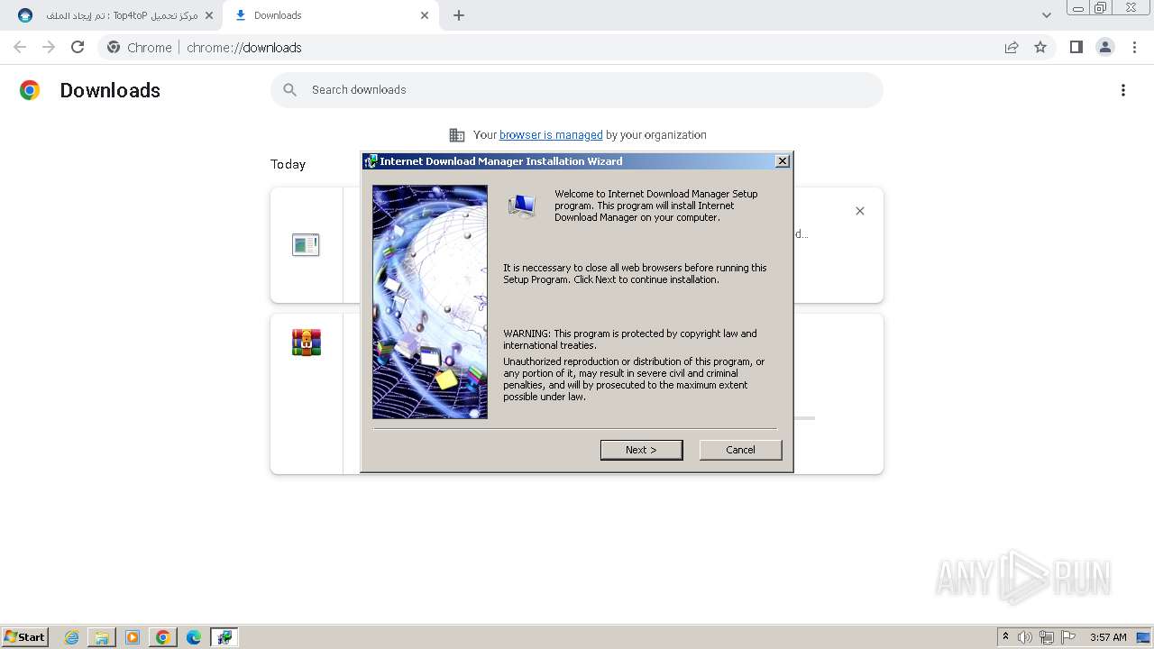Click the search magnifier icon in Downloads
The width and height of the screenshot is (1154, 649).
click(x=290, y=90)
